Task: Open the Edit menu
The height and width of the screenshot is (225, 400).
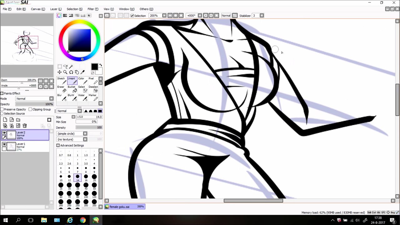Action: point(21,9)
